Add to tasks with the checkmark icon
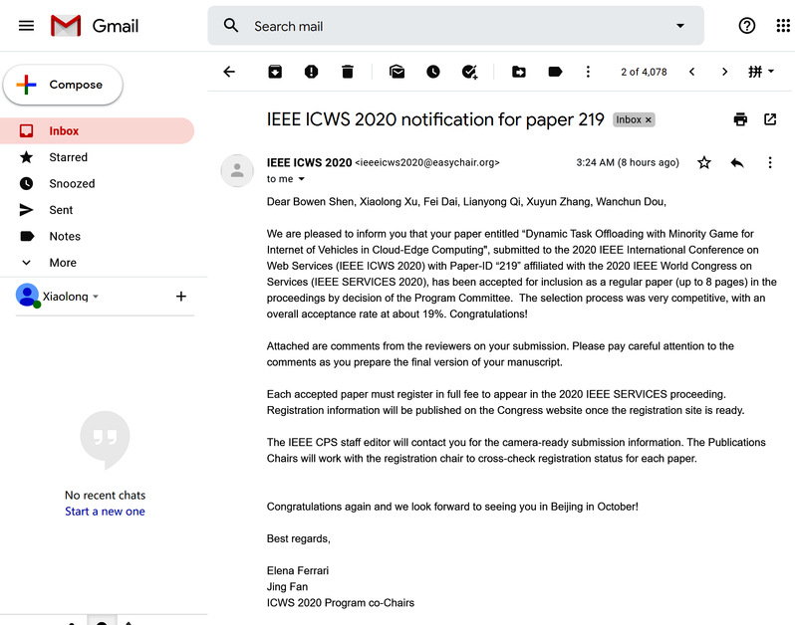The height and width of the screenshot is (625, 795). tap(470, 72)
